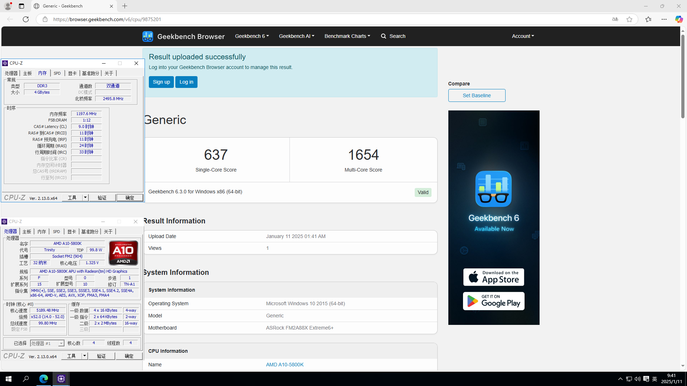The image size is (687, 386).
Task: Click the browser address bar URL
Action: tap(107, 19)
